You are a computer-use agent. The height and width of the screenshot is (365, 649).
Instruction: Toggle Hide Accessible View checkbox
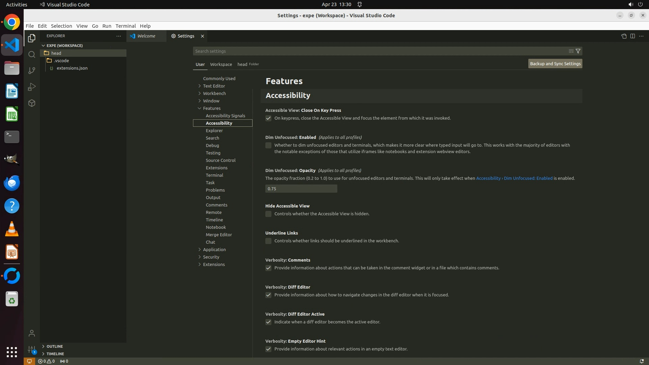tap(268, 214)
